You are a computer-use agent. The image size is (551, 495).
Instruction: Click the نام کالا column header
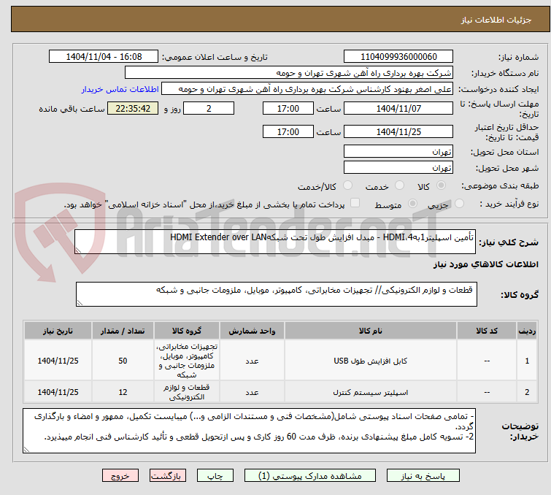point(371,331)
